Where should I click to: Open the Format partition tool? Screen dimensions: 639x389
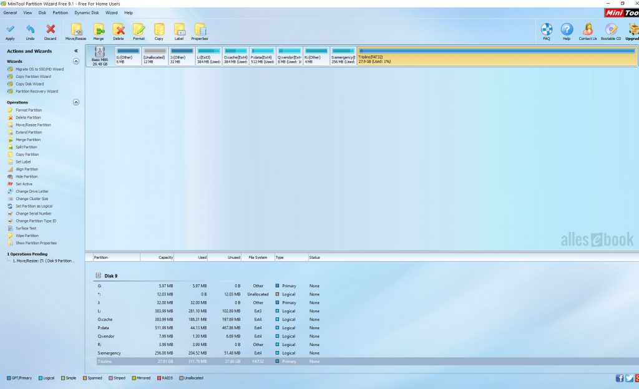[139, 32]
